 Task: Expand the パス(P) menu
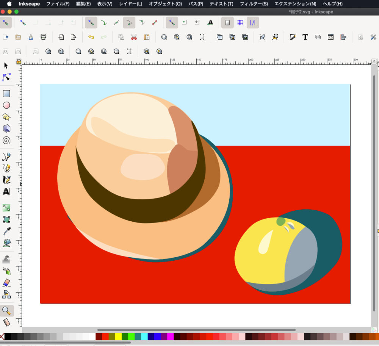tap(196, 4)
